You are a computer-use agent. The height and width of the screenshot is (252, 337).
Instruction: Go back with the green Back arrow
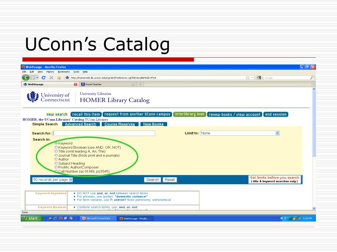point(26,77)
